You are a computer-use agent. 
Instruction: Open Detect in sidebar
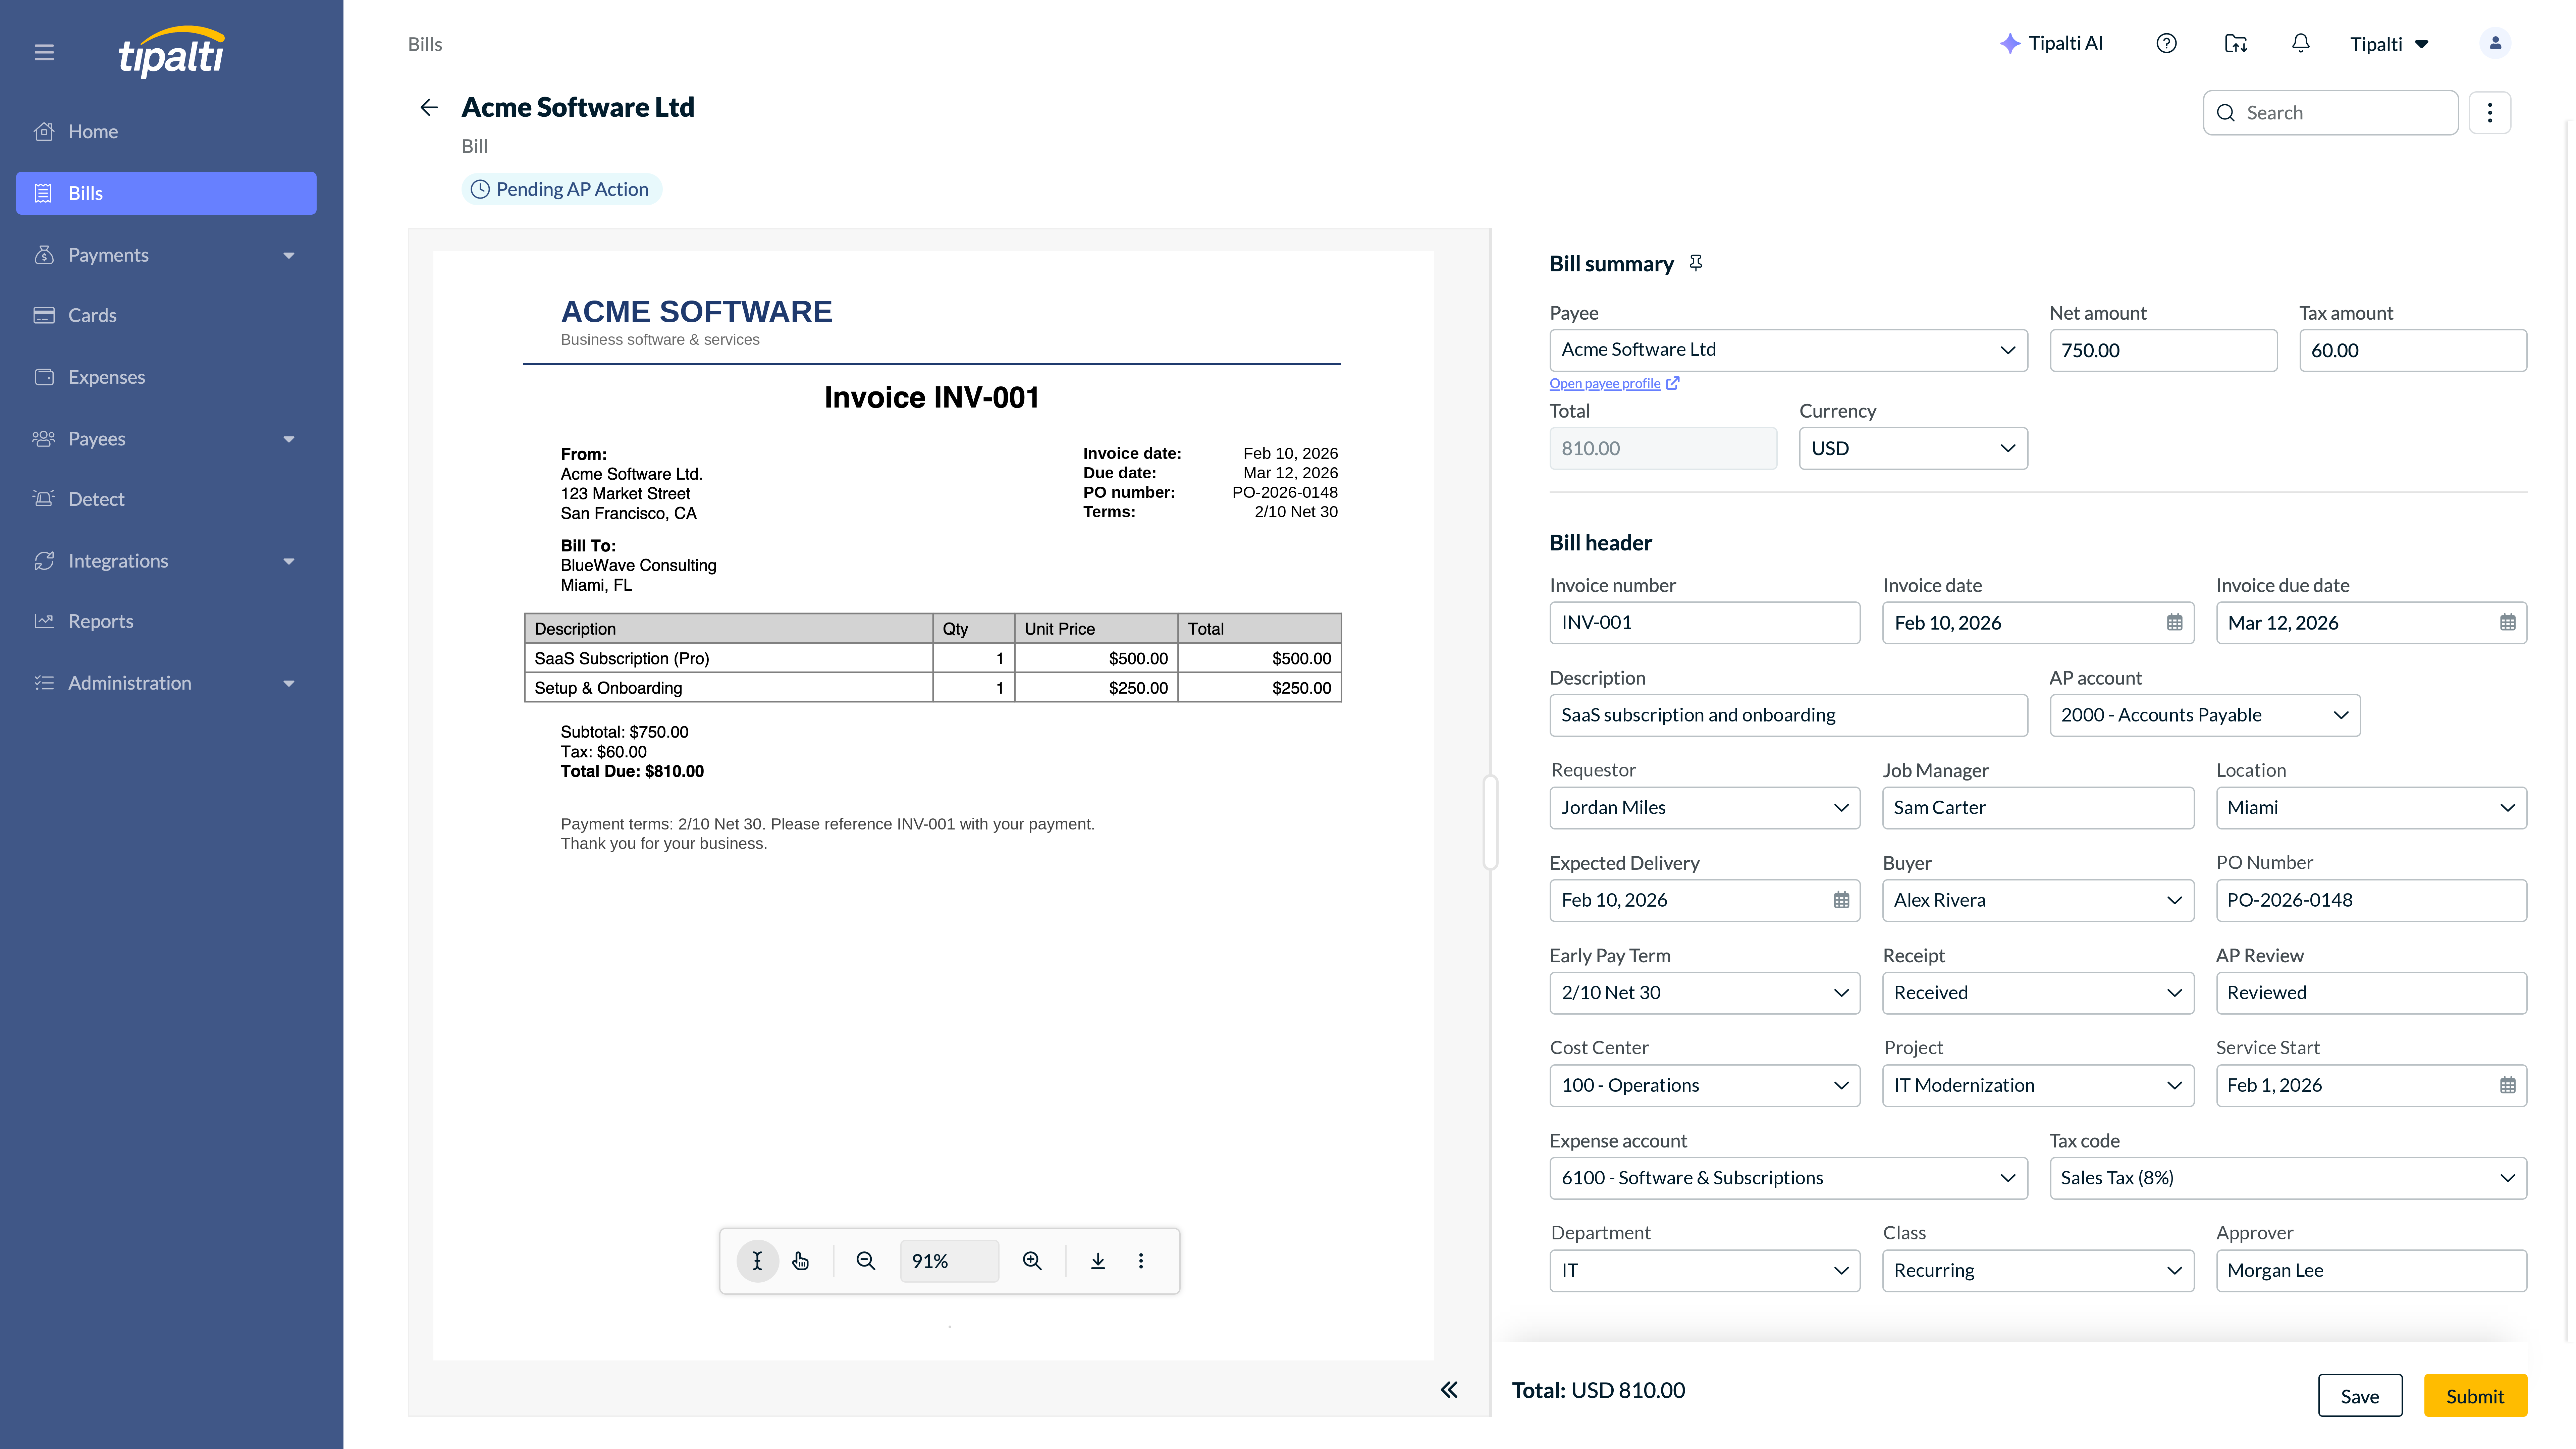point(166,499)
